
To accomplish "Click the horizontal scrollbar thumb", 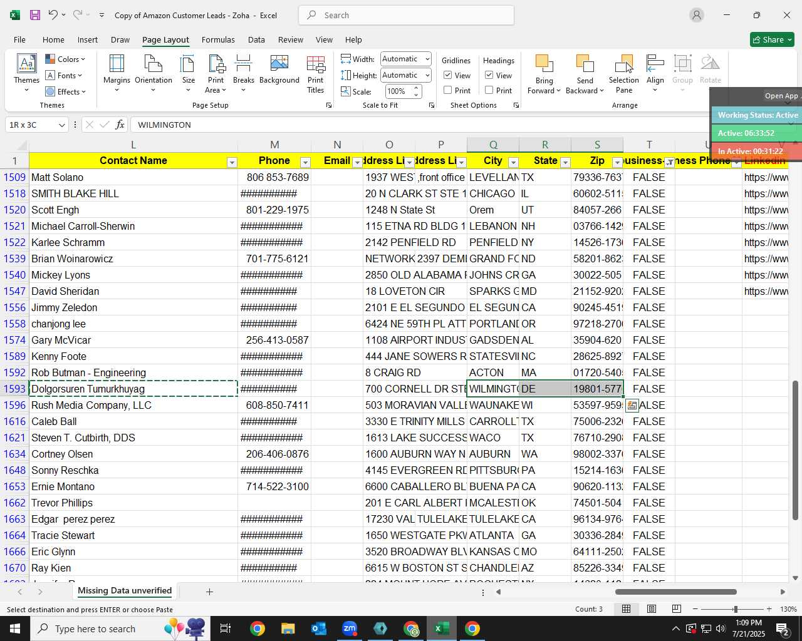I will pyautogui.click(x=675, y=592).
